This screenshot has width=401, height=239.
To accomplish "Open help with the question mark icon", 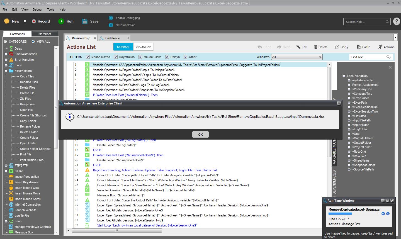I will 396,21.
